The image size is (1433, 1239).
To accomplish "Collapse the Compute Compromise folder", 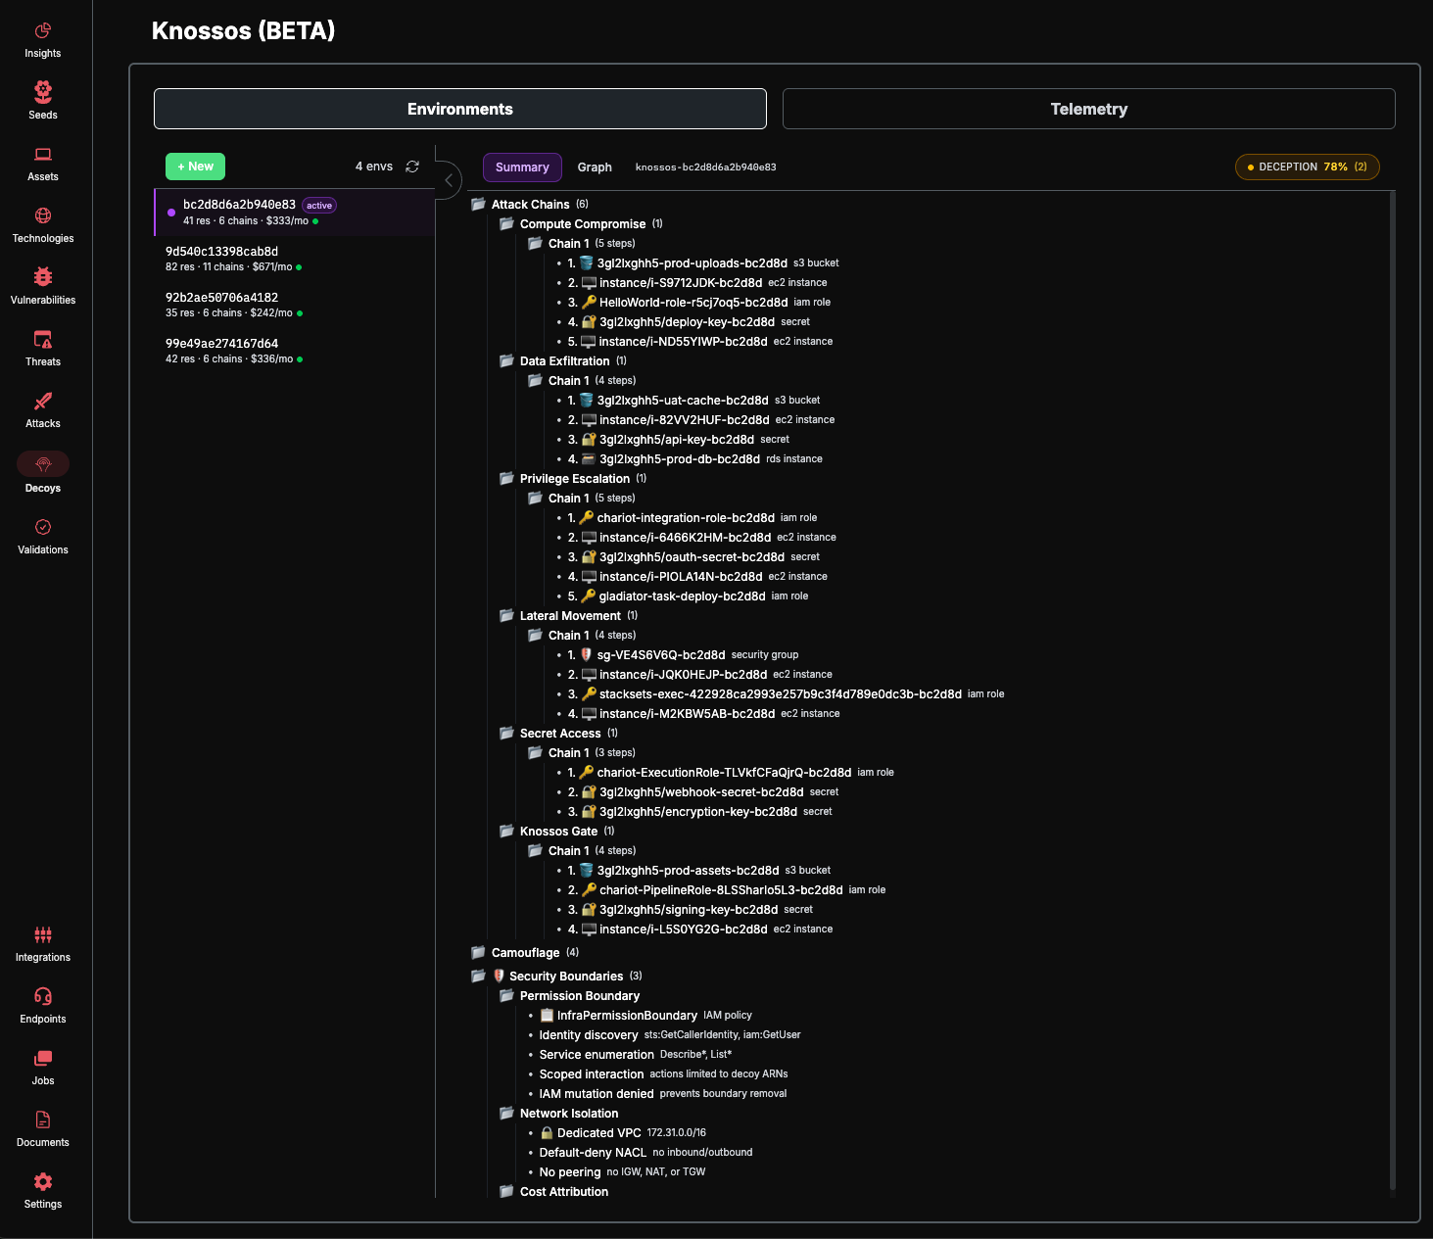I will [x=506, y=223].
